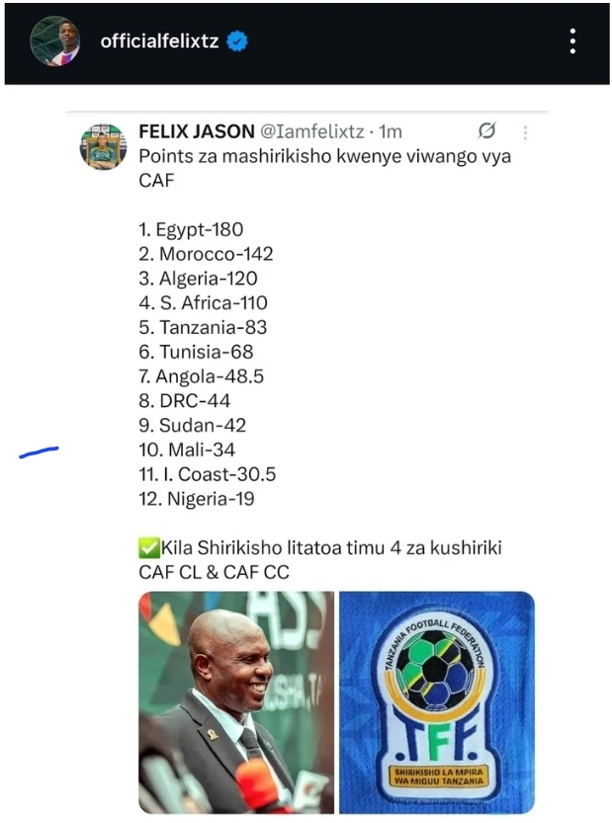
Task: Open the tweet's vertical dots menu
Action: coord(525,132)
